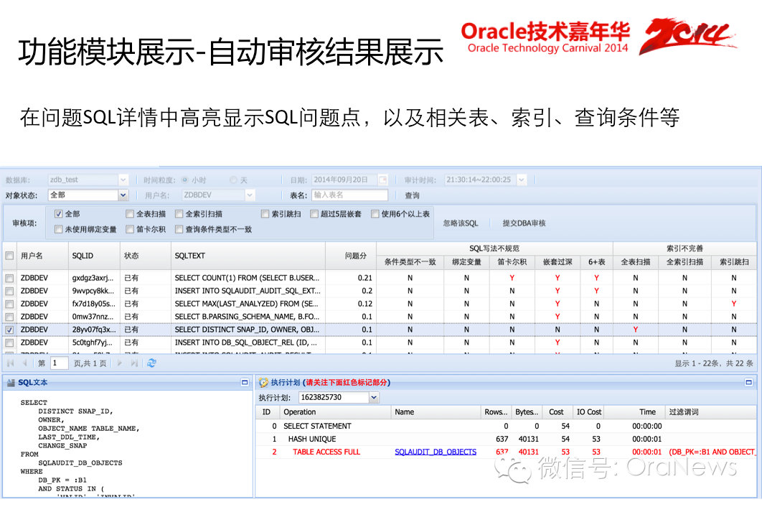762x507 pixels.
Task: Open the 用户名 ZDBDEV dropdown
Action: [x=249, y=195]
